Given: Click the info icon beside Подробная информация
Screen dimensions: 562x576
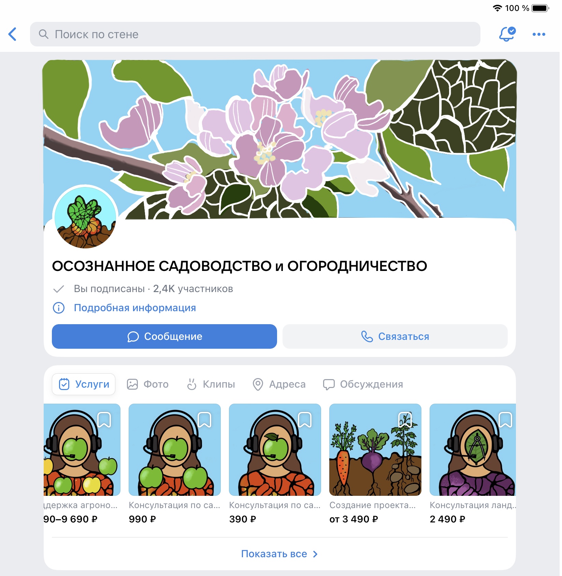Looking at the screenshot, I should click(59, 308).
